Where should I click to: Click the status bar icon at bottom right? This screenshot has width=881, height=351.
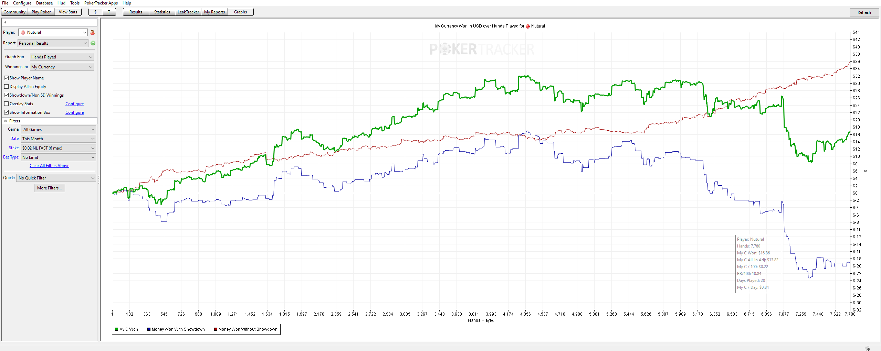point(868,348)
